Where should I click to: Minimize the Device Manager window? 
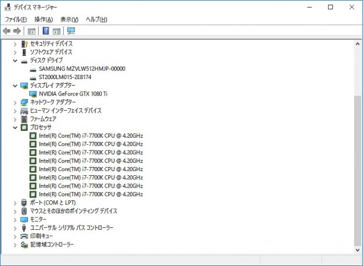(x=310, y=7)
